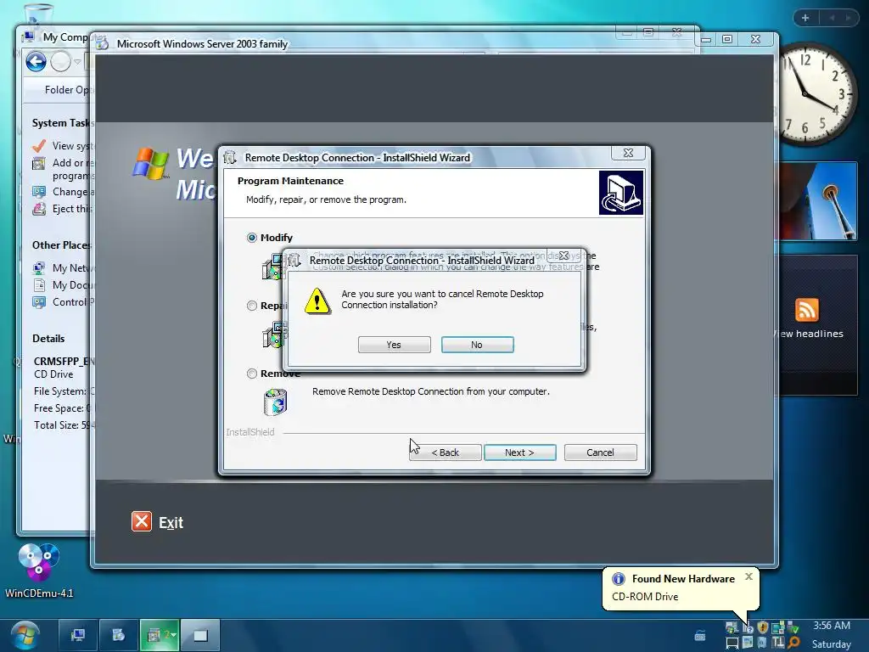869x652 pixels.
Task: Select the Remove radio button
Action: [251, 374]
